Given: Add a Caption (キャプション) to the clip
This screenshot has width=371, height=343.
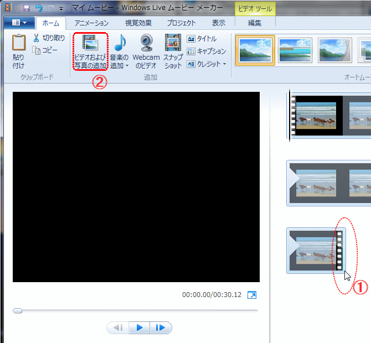Looking at the screenshot, I should point(207,51).
